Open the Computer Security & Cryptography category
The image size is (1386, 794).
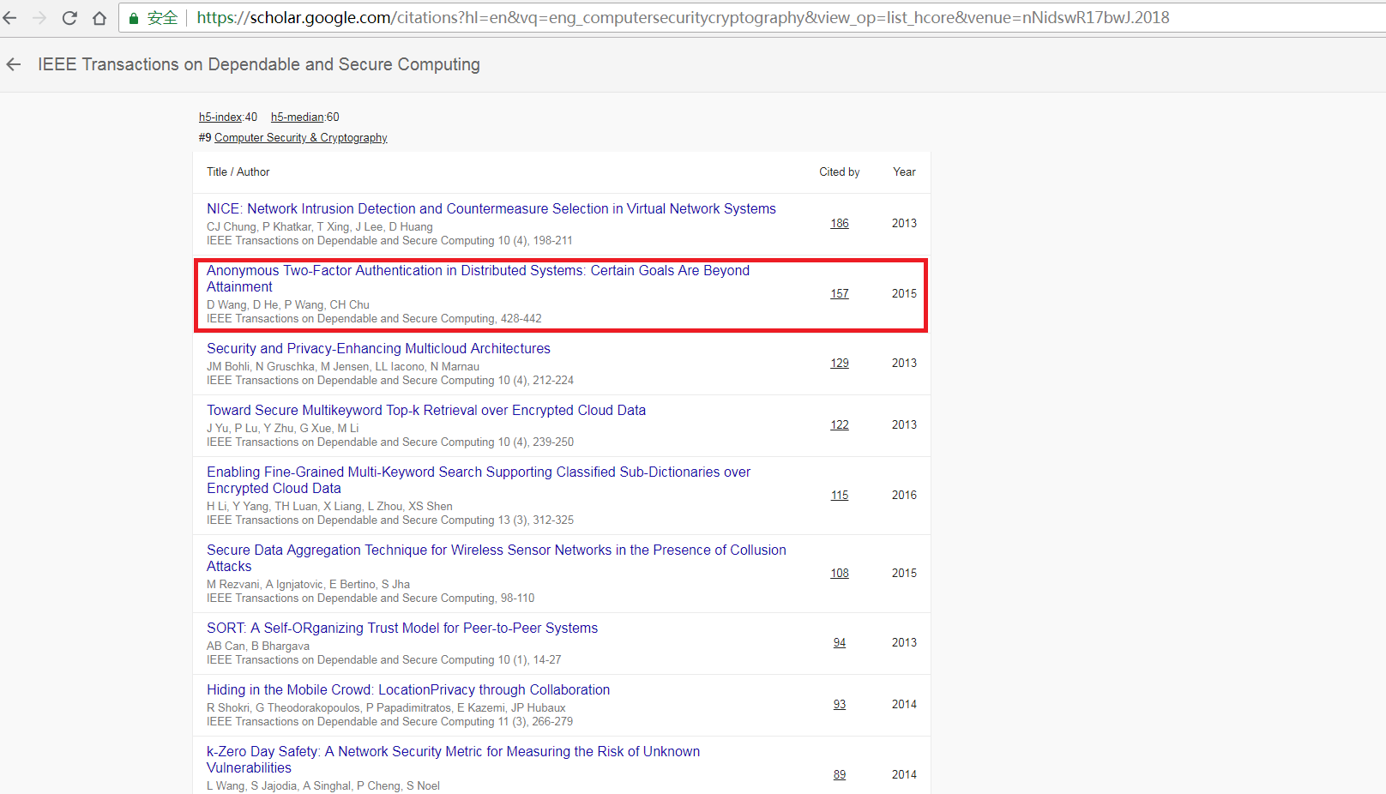pos(301,138)
